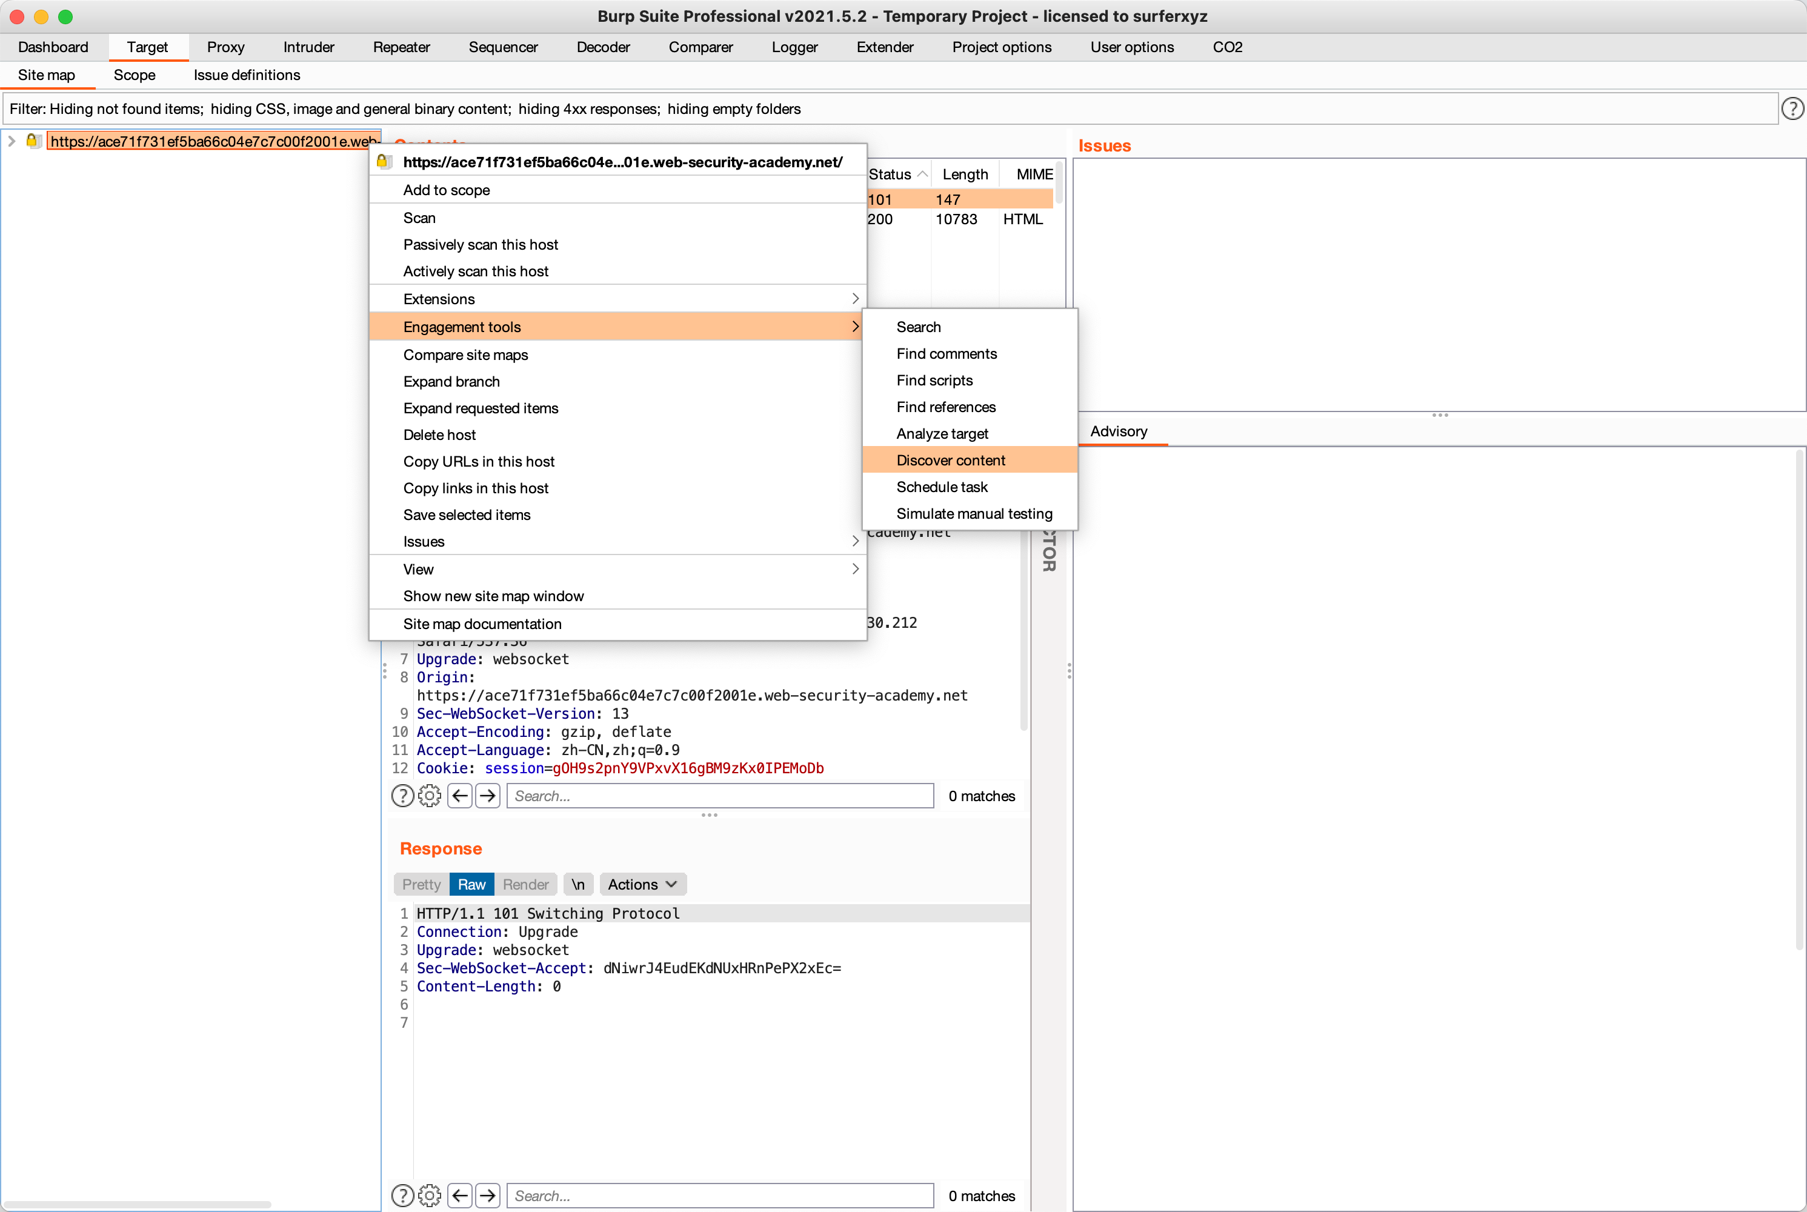The height and width of the screenshot is (1212, 1807).
Task: Open the response Actions dropdown
Action: [642, 884]
